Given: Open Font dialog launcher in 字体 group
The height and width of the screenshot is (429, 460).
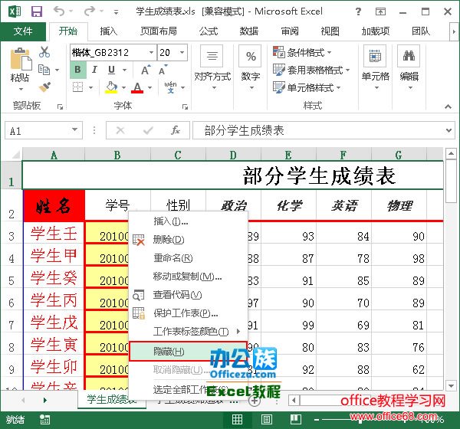Looking at the screenshot, I should 185,106.
